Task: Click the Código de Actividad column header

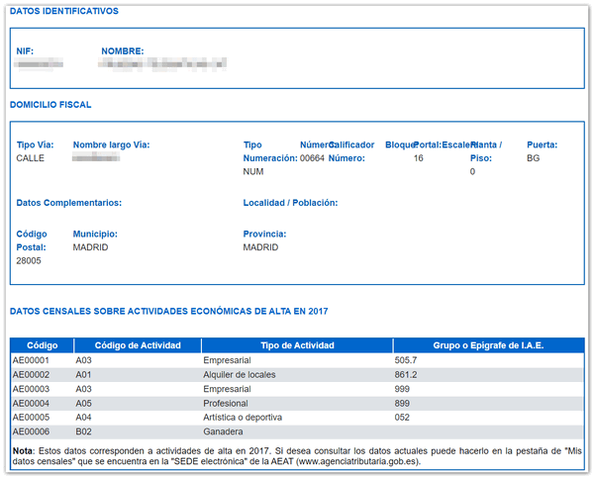Action: [138, 345]
